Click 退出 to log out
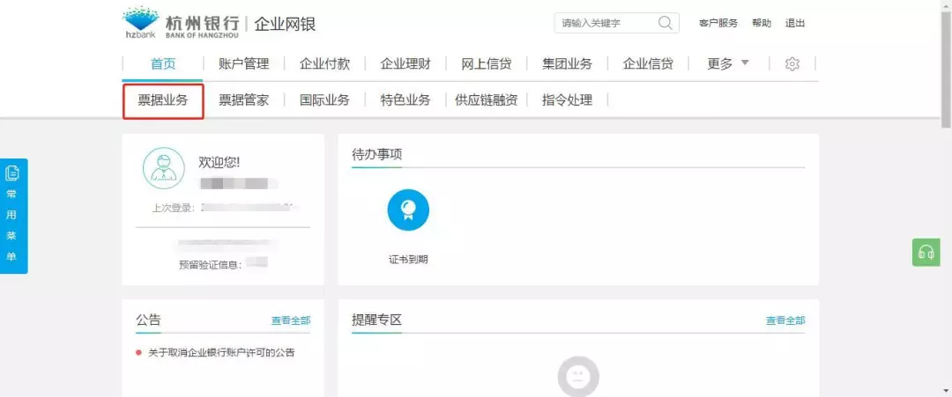952x397 pixels. (x=795, y=23)
